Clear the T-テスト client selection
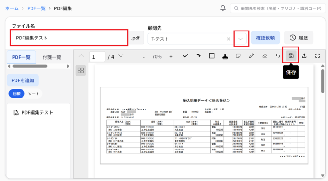Viewport: 328px width, 181px height. [x=229, y=39]
